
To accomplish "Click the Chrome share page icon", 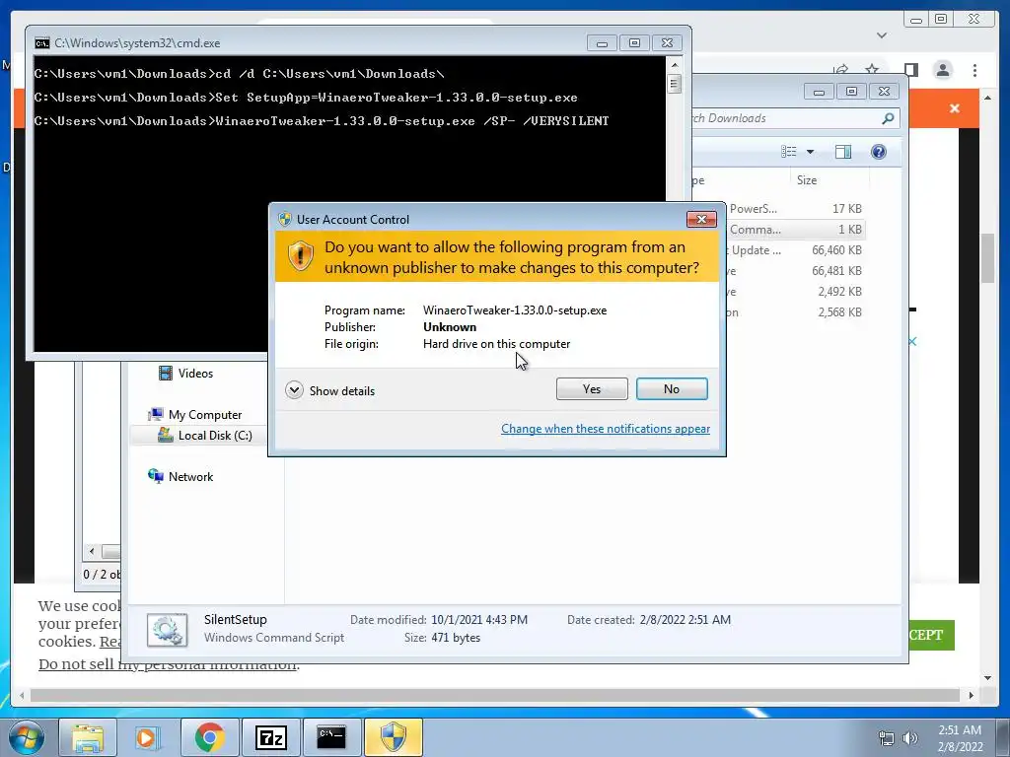I will pos(840,70).
